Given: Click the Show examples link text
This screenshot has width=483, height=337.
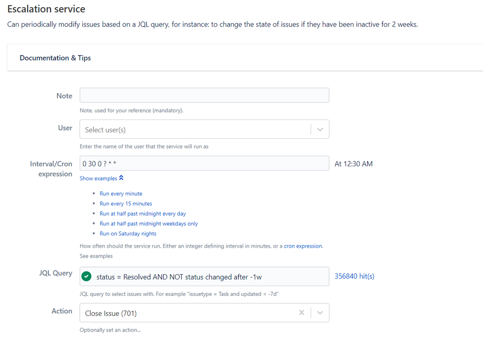Looking at the screenshot, I should [98, 178].
